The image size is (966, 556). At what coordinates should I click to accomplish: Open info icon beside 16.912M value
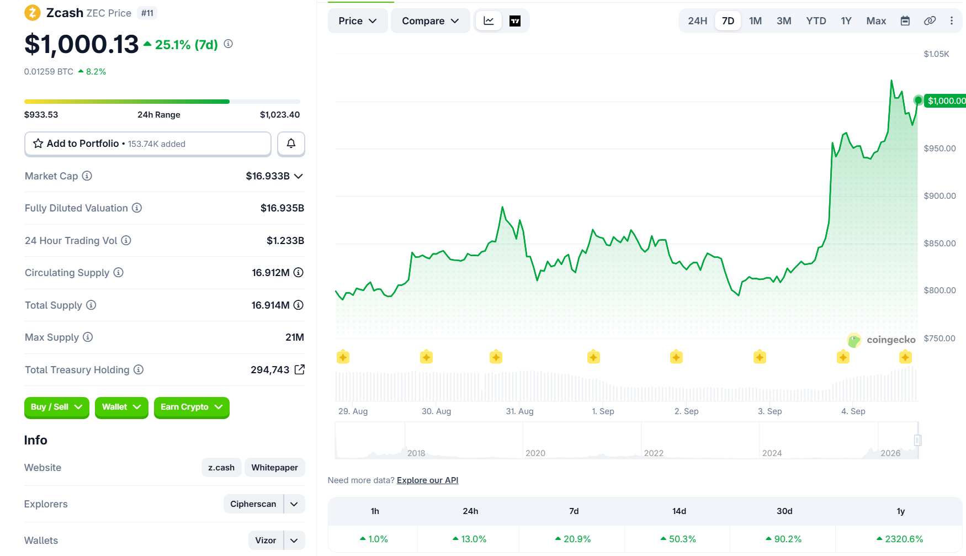[299, 272]
